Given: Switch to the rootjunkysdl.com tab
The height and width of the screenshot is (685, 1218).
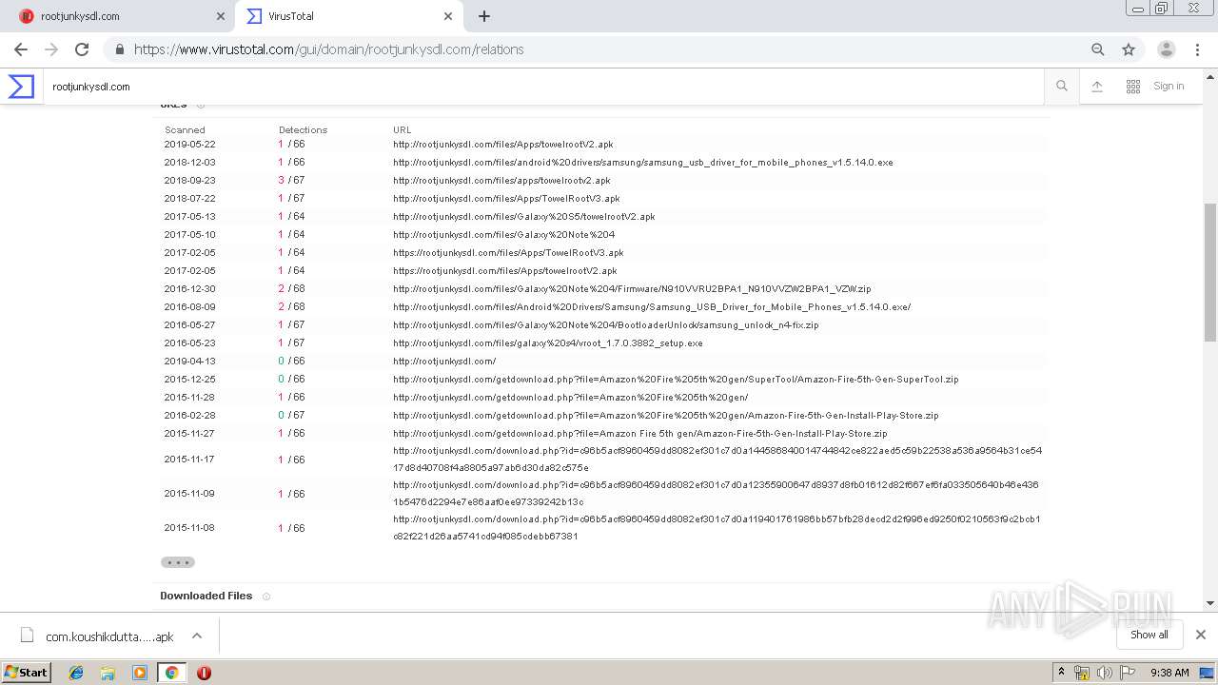Looking at the screenshot, I should tap(121, 16).
